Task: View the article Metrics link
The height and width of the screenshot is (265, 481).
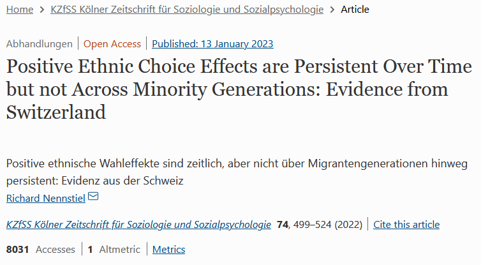Action: tap(168, 249)
